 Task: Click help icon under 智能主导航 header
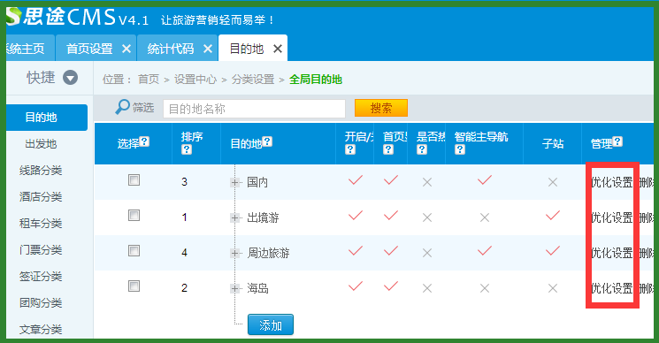pos(460,149)
